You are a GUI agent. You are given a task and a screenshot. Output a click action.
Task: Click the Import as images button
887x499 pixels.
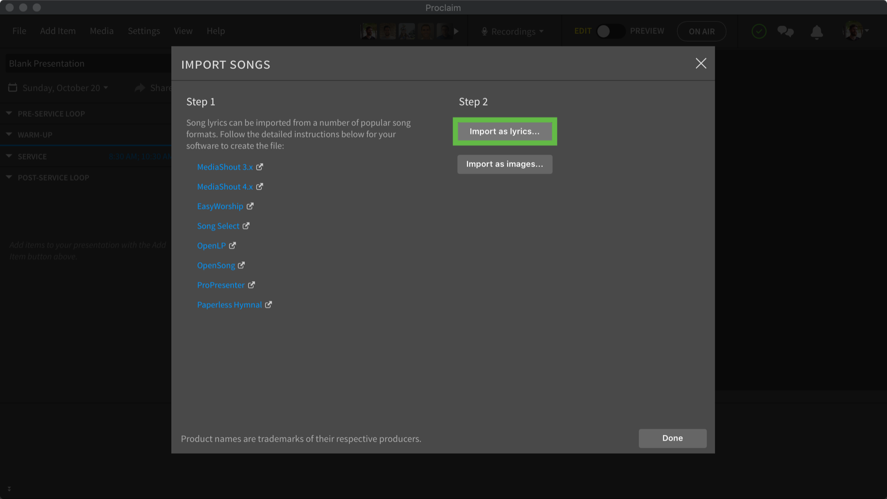(x=505, y=164)
